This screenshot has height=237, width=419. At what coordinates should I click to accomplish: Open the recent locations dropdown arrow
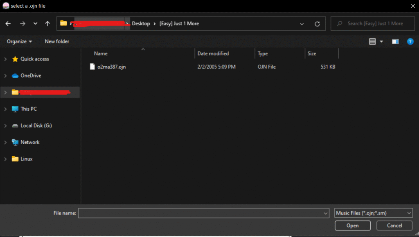(x=35, y=24)
